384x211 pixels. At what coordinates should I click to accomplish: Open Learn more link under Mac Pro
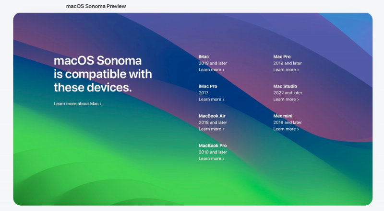pyautogui.click(x=286, y=70)
